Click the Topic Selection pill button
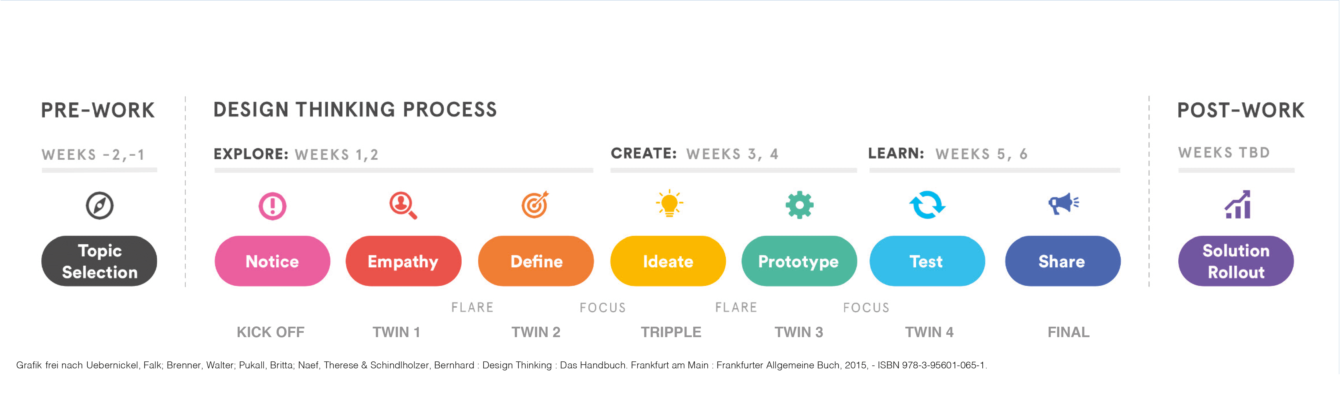The height and width of the screenshot is (395, 1341). click(x=100, y=261)
